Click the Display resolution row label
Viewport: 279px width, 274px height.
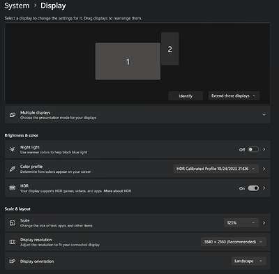click(36, 240)
